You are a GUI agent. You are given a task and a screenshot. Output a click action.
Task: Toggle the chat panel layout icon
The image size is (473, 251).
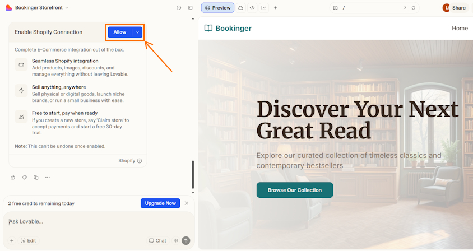coord(191,8)
